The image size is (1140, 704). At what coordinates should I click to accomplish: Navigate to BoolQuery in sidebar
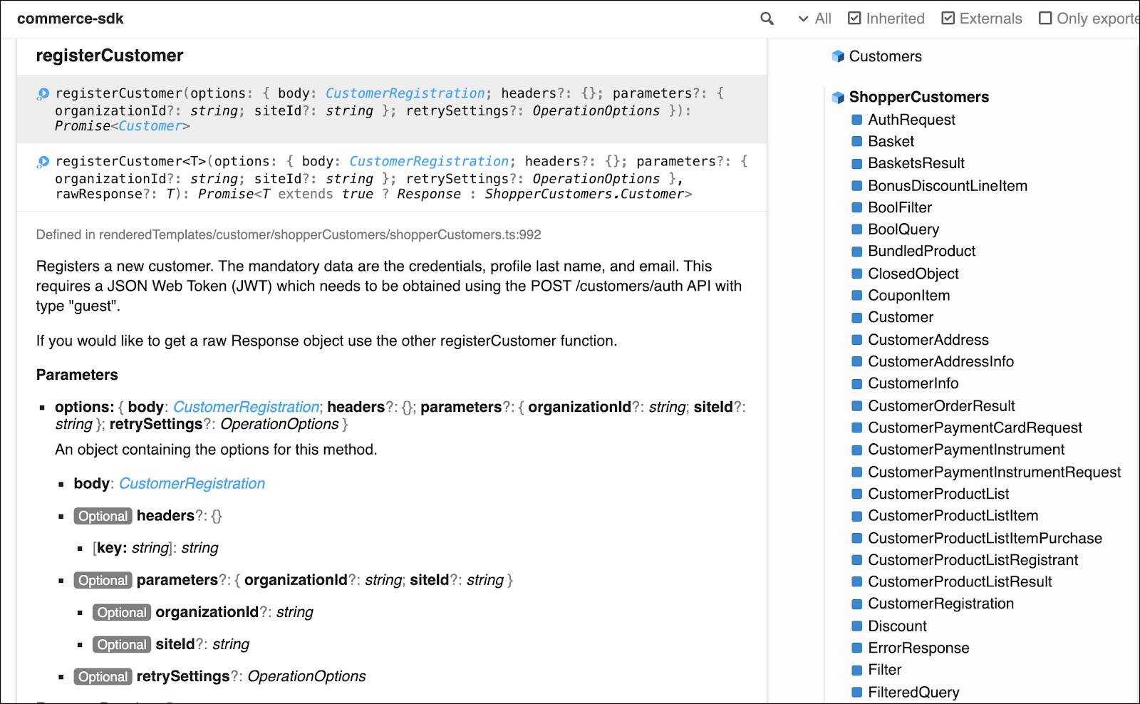[903, 229]
